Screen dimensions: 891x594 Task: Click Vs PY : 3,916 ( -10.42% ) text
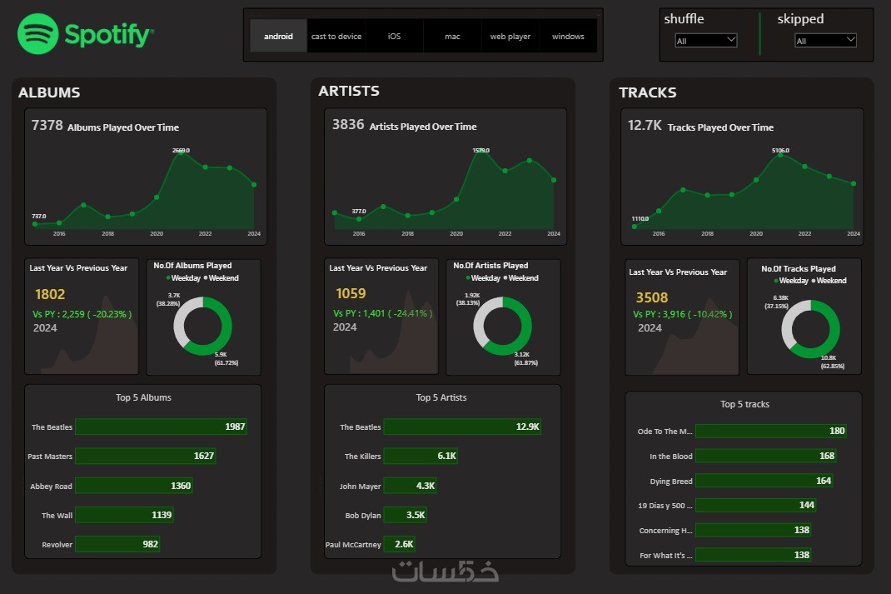[683, 314]
